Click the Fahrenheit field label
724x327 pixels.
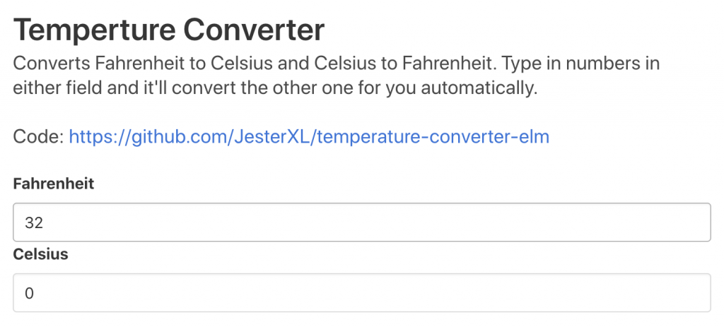click(x=54, y=184)
